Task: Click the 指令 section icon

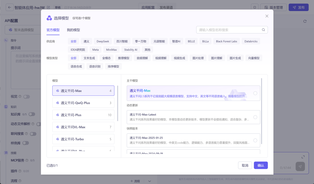Action: tap(6, 40)
